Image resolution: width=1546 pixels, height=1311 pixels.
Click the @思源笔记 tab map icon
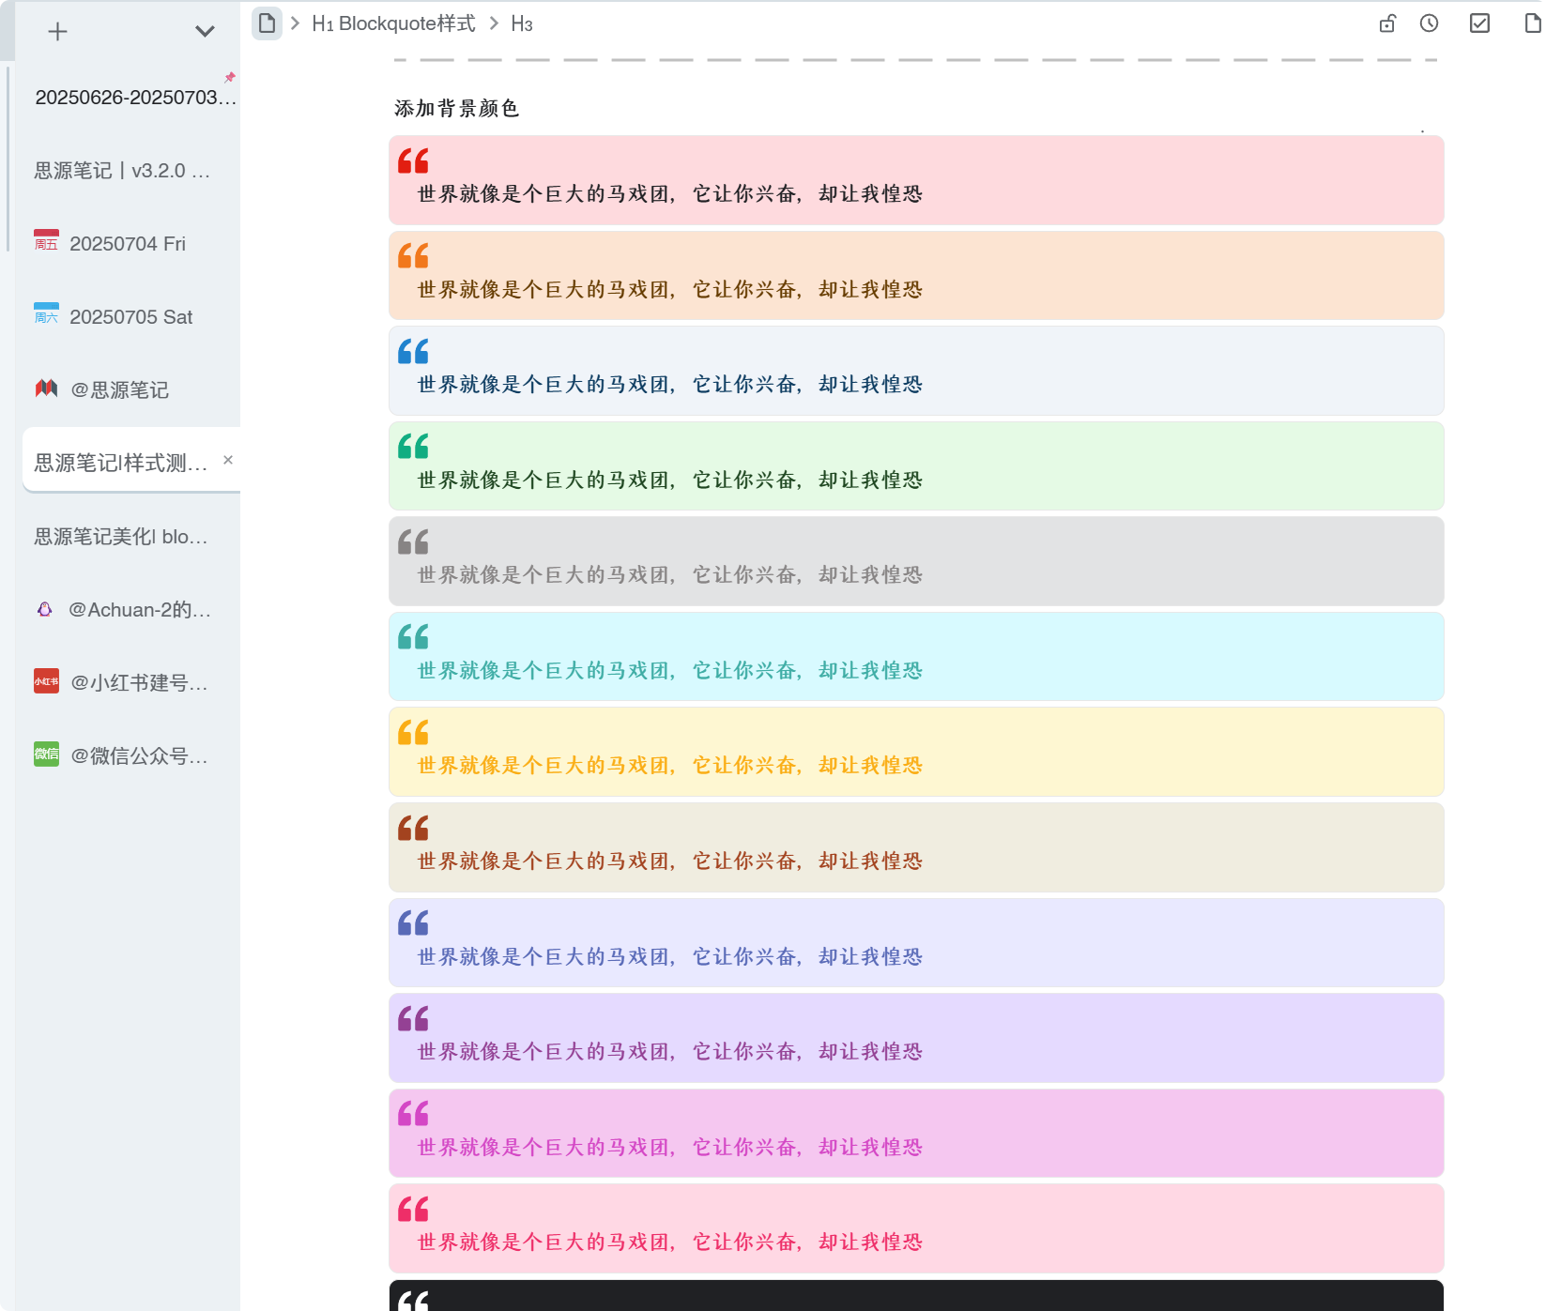(x=46, y=389)
